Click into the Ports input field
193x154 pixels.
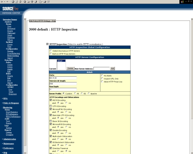[63, 78]
